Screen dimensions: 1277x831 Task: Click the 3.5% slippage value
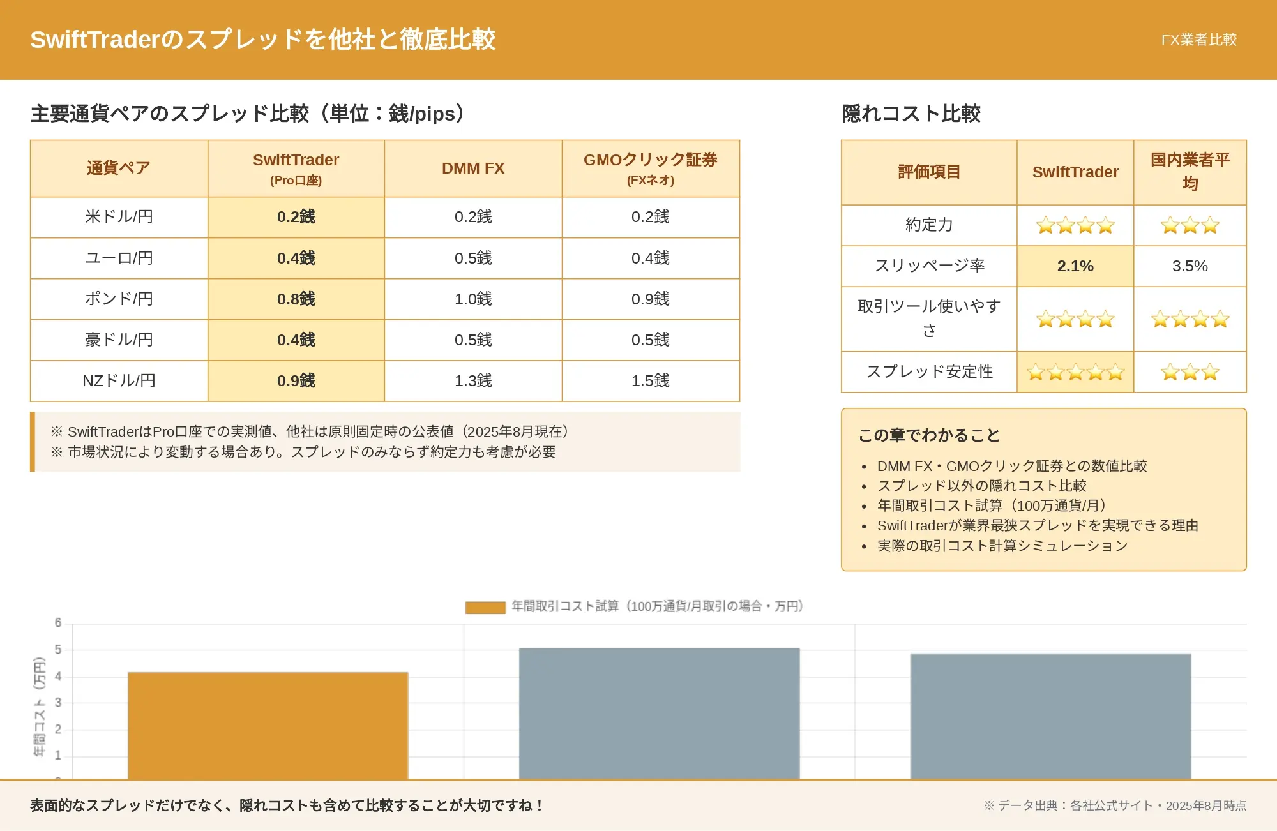pos(1190,266)
